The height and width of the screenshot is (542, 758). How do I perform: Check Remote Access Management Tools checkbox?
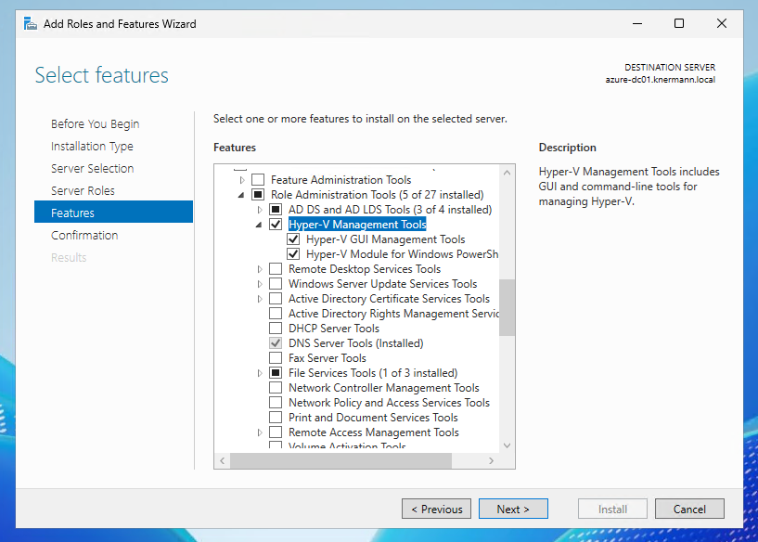[x=276, y=432]
